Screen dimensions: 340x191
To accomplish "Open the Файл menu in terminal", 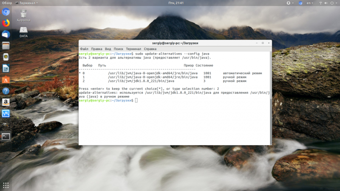I will (x=84, y=49).
